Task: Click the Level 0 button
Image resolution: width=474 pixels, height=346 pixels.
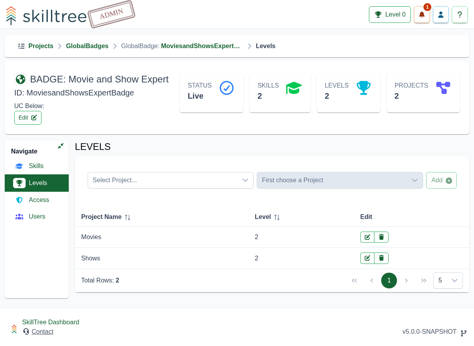Action: tap(390, 15)
